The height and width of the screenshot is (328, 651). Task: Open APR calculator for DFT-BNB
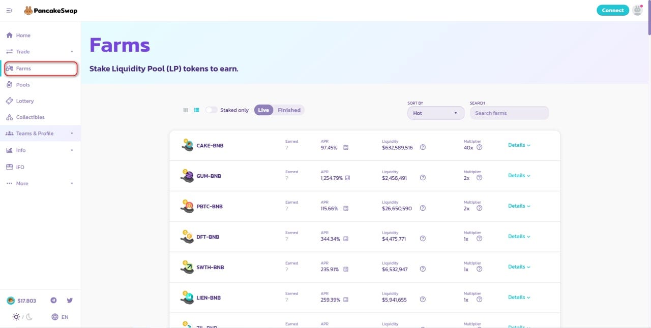(346, 239)
